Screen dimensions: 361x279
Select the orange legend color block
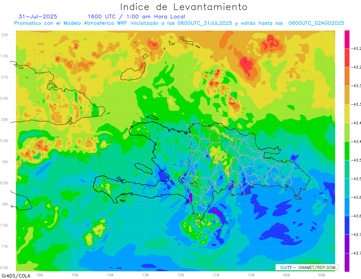pyautogui.click(x=347, y=76)
